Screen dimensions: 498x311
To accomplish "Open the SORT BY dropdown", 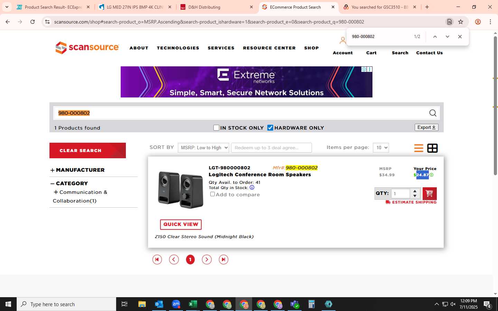I will [x=203, y=148].
